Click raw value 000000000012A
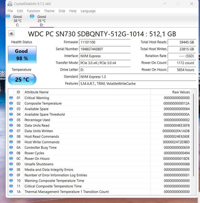 pos(176,103)
